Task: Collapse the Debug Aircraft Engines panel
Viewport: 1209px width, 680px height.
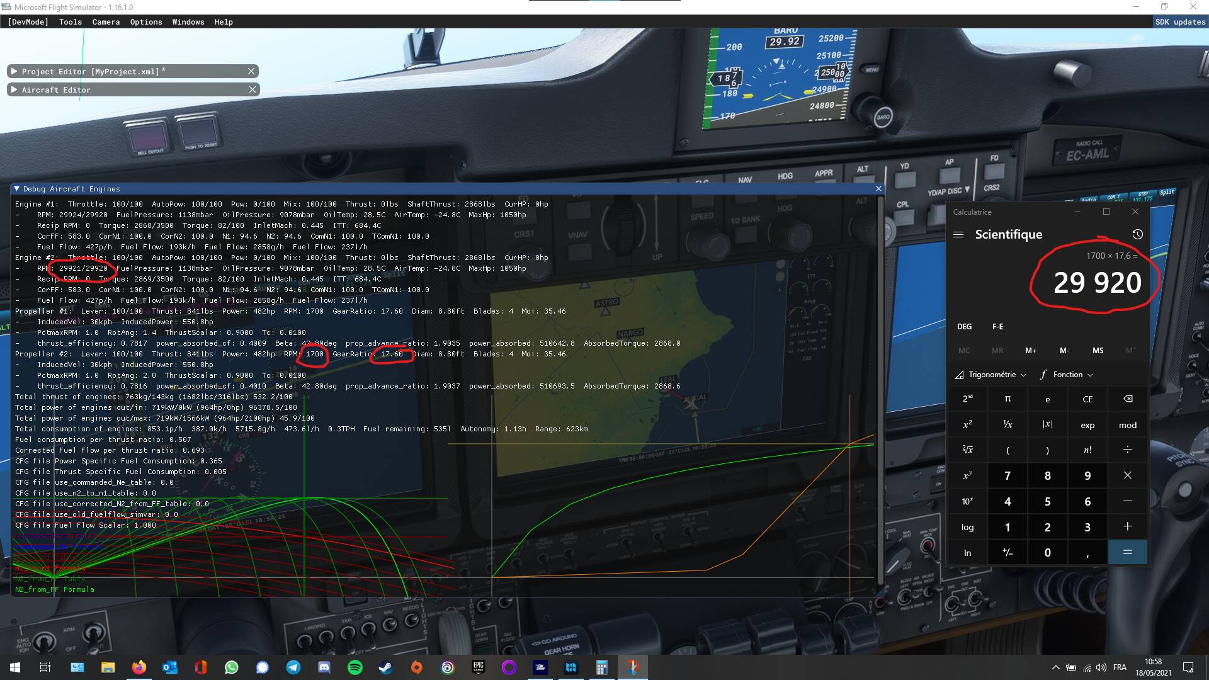Action: [x=17, y=189]
